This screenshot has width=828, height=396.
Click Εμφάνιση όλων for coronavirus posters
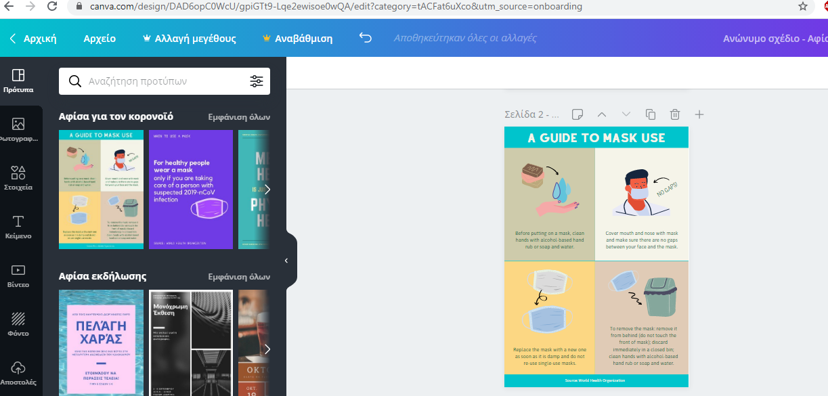pos(239,116)
